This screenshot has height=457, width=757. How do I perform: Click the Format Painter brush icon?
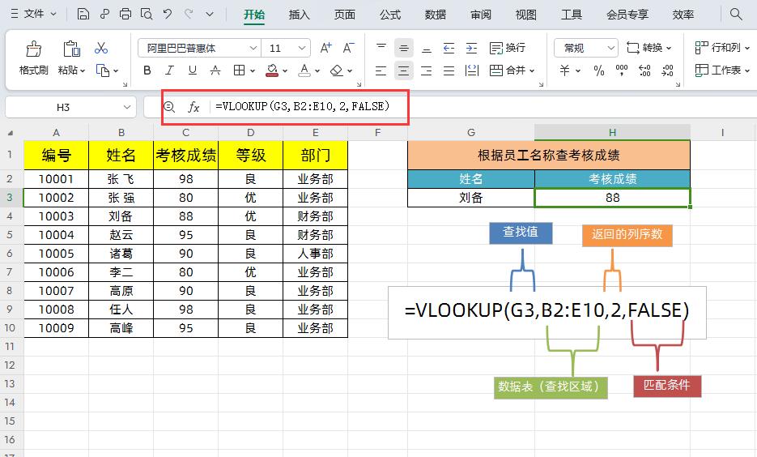pyautogui.click(x=33, y=49)
